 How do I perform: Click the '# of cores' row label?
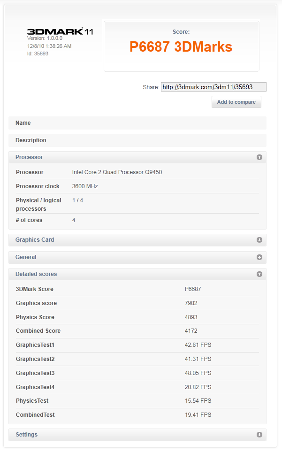pyautogui.click(x=29, y=220)
